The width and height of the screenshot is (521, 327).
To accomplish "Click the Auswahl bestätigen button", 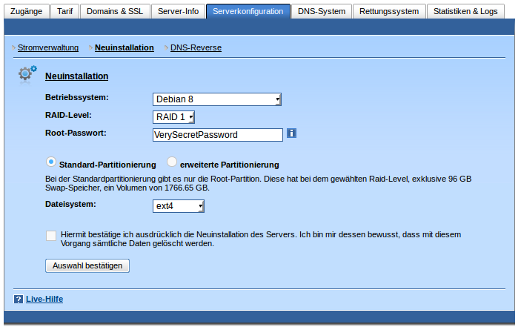I will coord(87,266).
